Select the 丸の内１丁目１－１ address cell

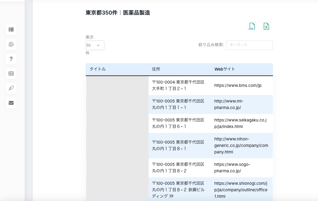[x=180, y=104]
